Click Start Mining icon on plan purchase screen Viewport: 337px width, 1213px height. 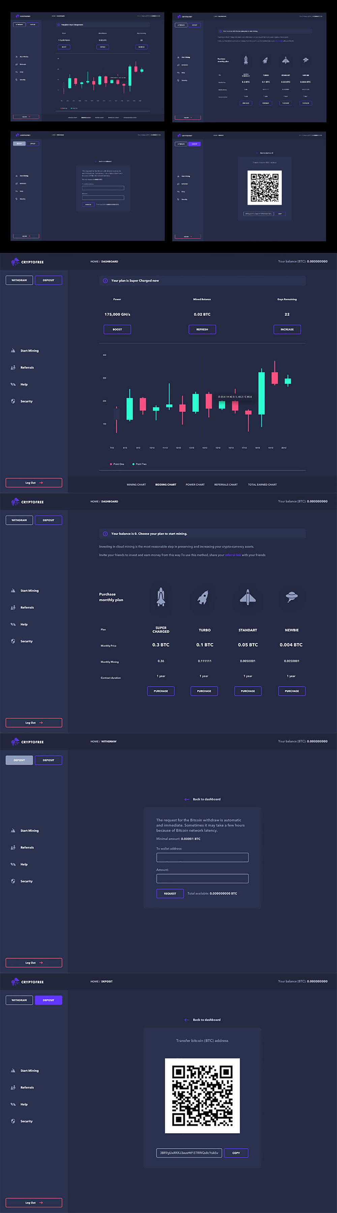tap(13, 590)
